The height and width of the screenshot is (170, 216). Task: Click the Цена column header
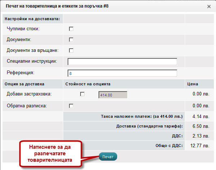click(193, 84)
